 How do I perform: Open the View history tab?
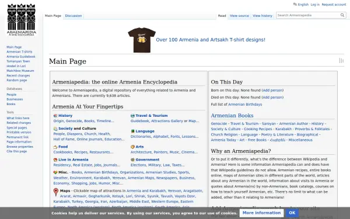point(262,16)
